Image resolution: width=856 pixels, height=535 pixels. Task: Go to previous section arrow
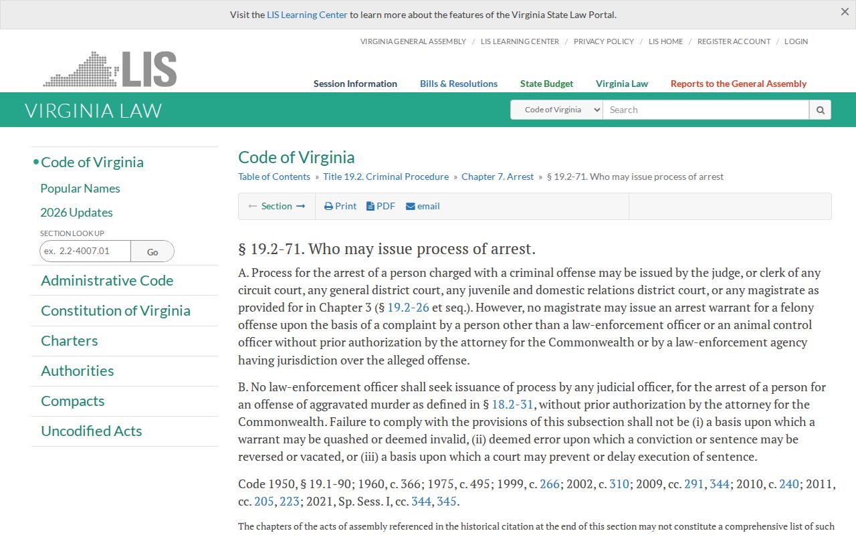tap(253, 206)
